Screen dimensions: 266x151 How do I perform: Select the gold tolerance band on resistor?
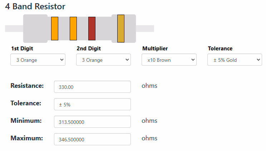click(121, 28)
